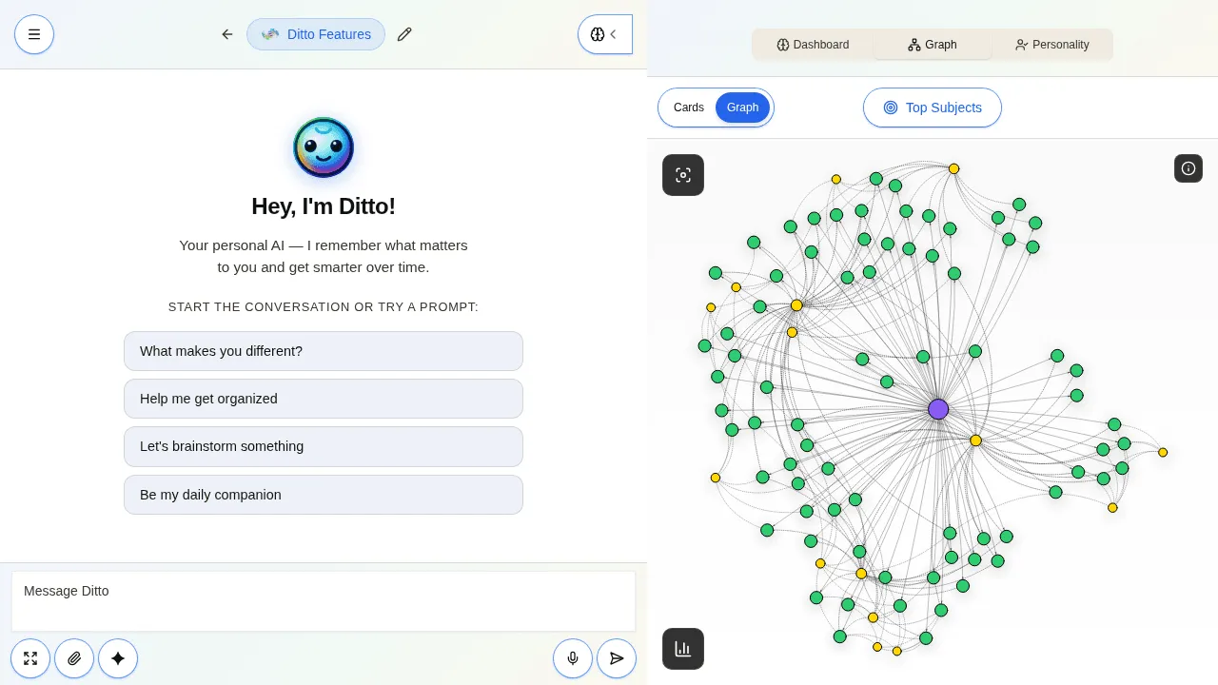Go back using the back arrow
The width and height of the screenshot is (1218, 685).
[226, 34]
